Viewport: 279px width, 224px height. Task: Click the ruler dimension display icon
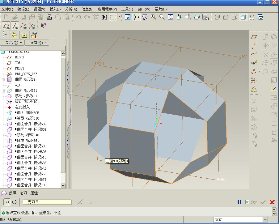coord(252,17)
